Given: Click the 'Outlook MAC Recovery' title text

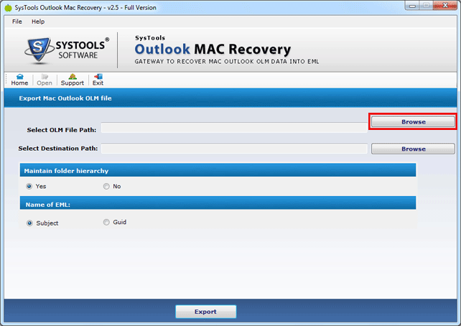Looking at the screenshot, I should 213,50.
